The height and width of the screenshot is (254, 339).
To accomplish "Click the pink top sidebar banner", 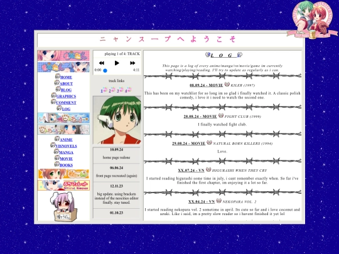I will 63,56.
